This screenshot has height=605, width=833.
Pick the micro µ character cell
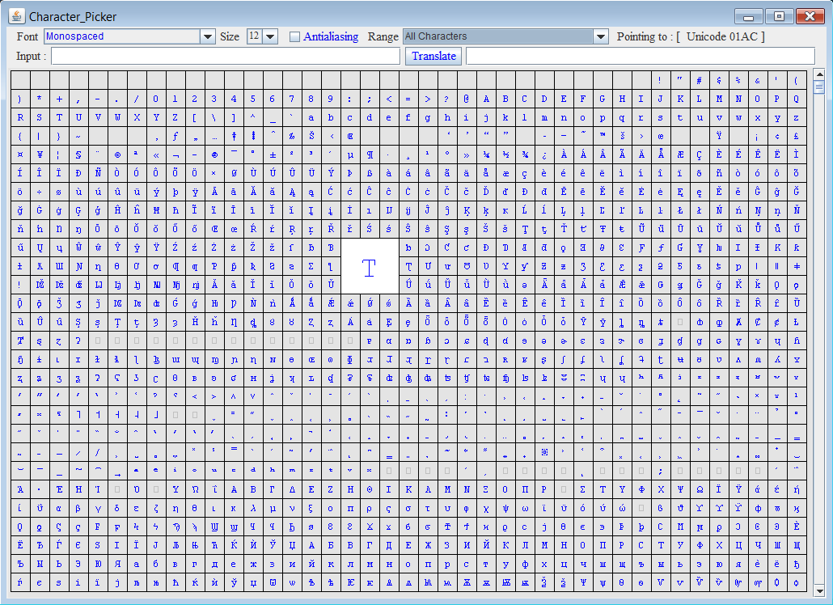(350, 154)
